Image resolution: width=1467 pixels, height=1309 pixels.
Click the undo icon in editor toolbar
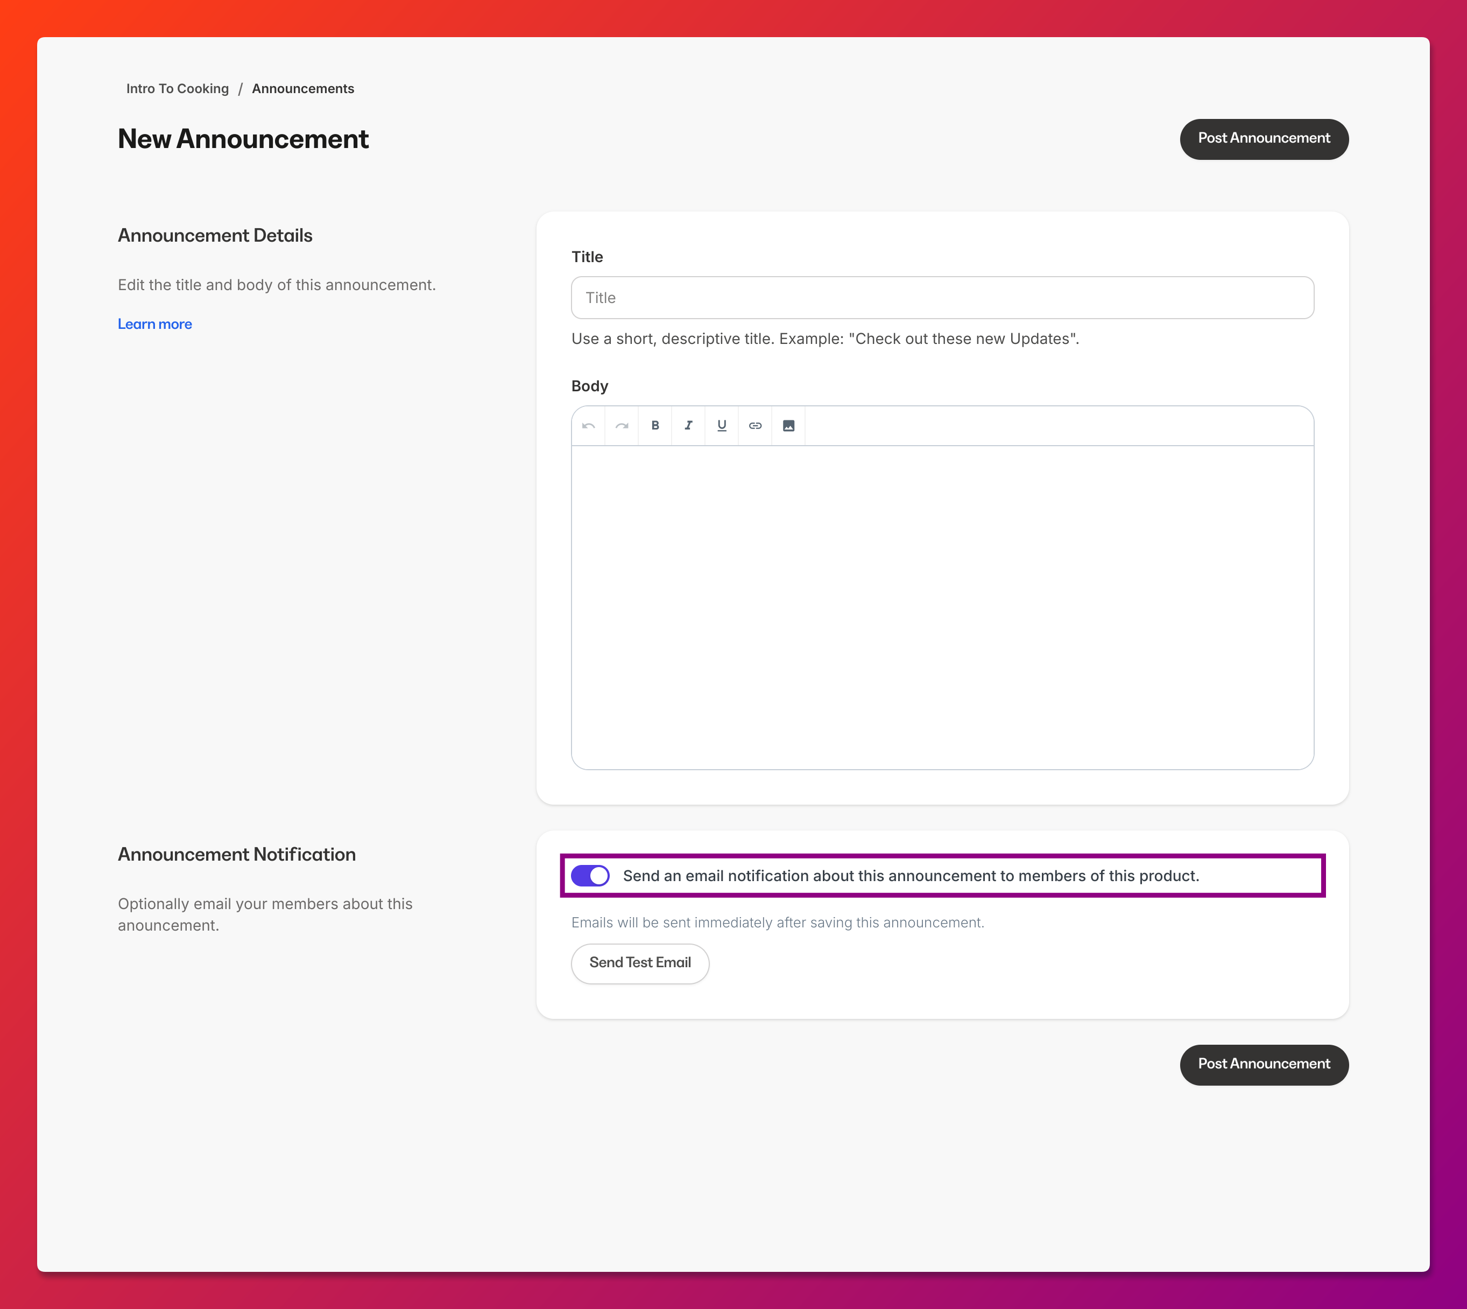(588, 426)
